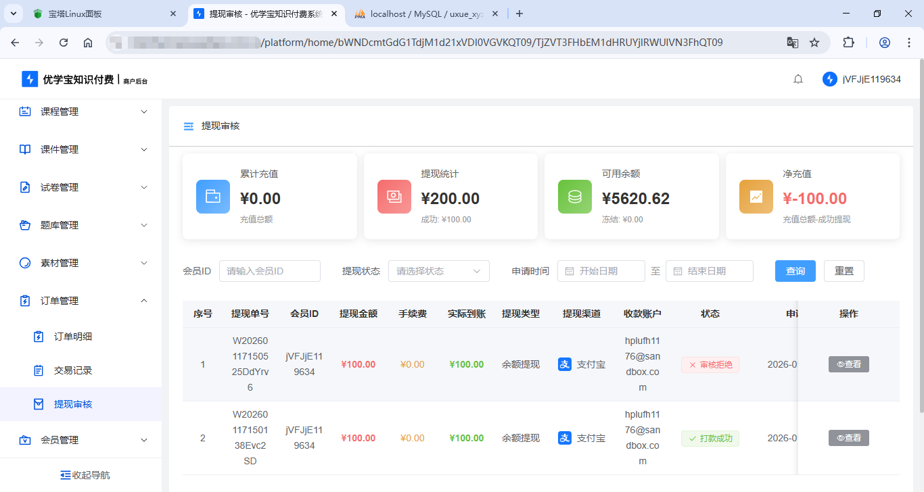Viewport: 924px width, 492px height.
Task: Click the green coins icon on the 可用余额 card
Action: 575,197
